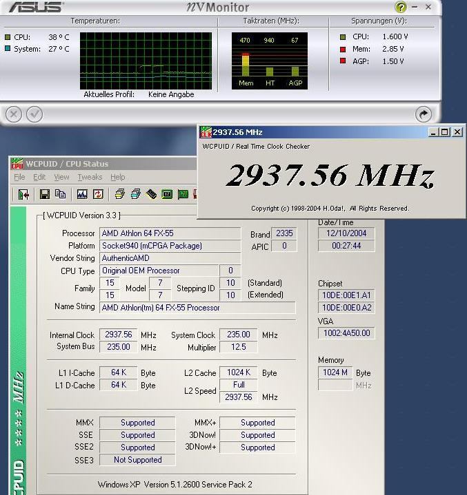Click the Brand value 2335
Viewport: 467px width, 495px height.
(284, 233)
